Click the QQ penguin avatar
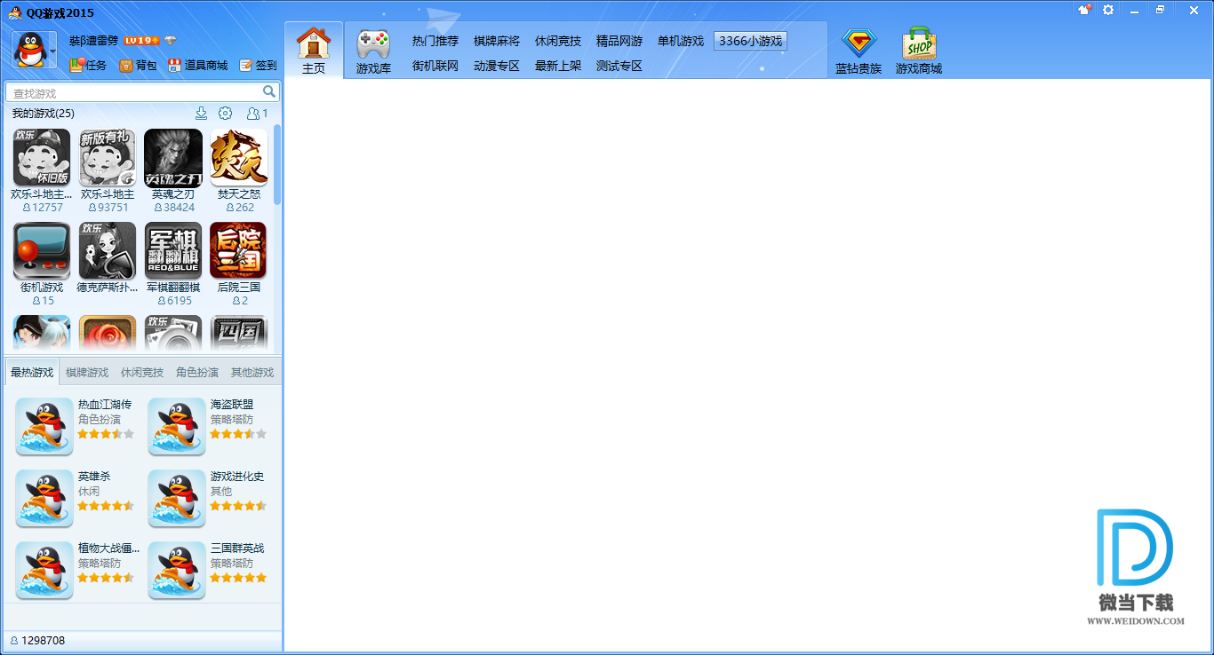 click(x=29, y=49)
